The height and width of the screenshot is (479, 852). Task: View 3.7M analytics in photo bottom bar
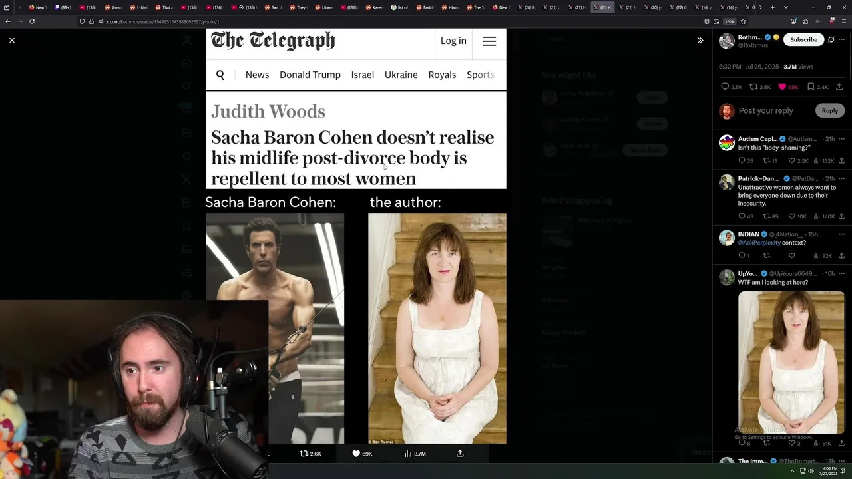415,454
